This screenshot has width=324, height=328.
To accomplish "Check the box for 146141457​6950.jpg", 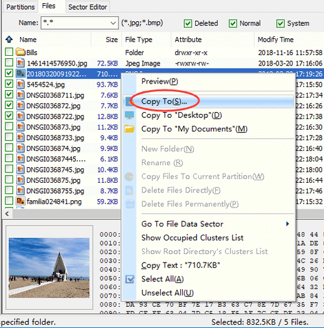I will (x=9, y=62).
